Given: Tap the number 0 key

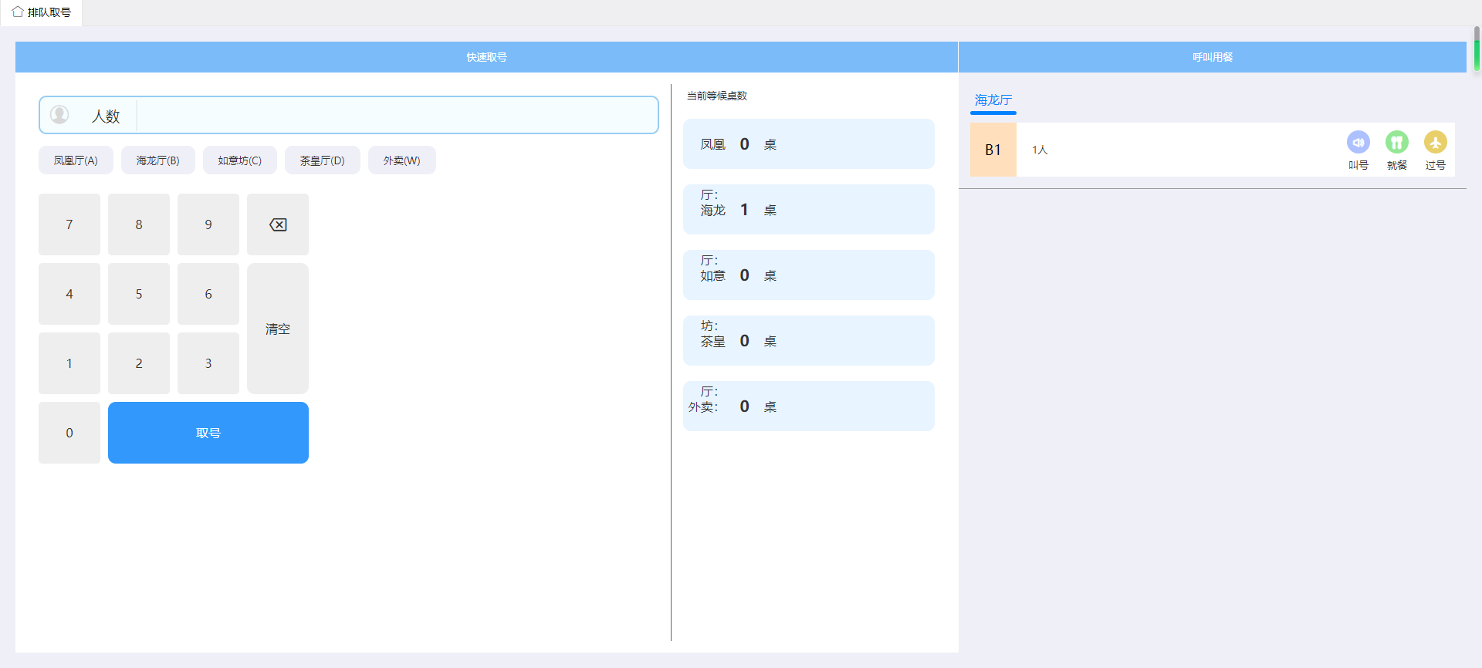Looking at the screenshot, I should pyautogui.click(x=69, y=433).
